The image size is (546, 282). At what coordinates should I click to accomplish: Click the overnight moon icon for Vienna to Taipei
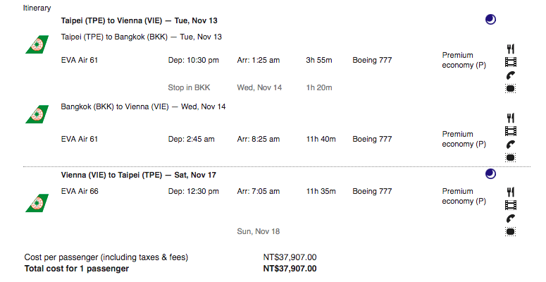(490, 173)
